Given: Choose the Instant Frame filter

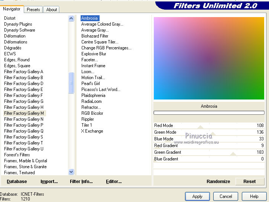Looking at the screenshot, I should (x=93, y=66).
